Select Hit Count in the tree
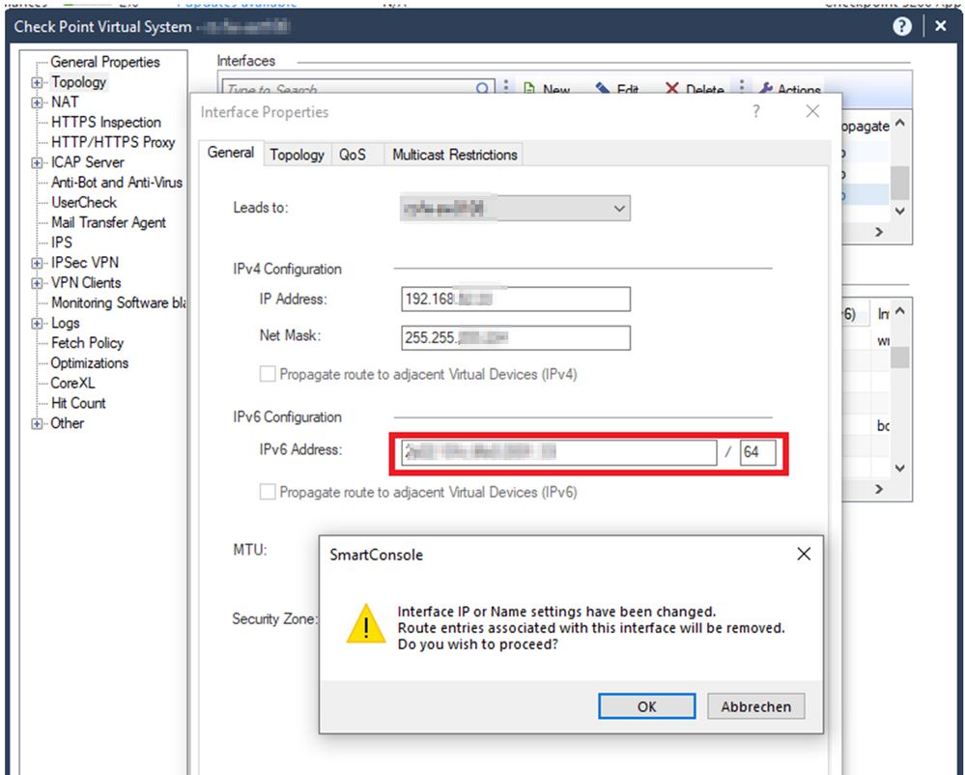The image size is (965, 775). click(x=78, y=403)
